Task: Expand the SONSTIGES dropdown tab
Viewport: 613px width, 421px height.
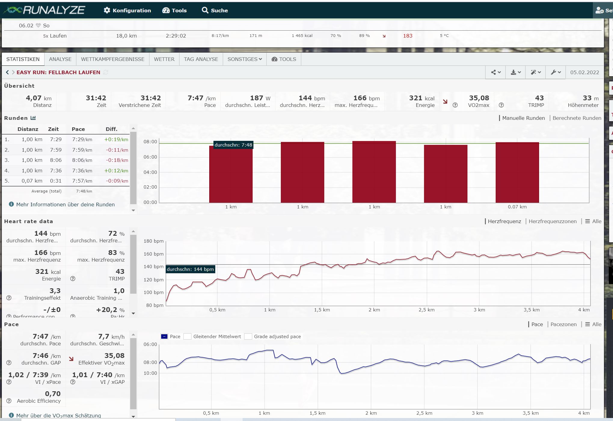Action: [x=244, y=59]
